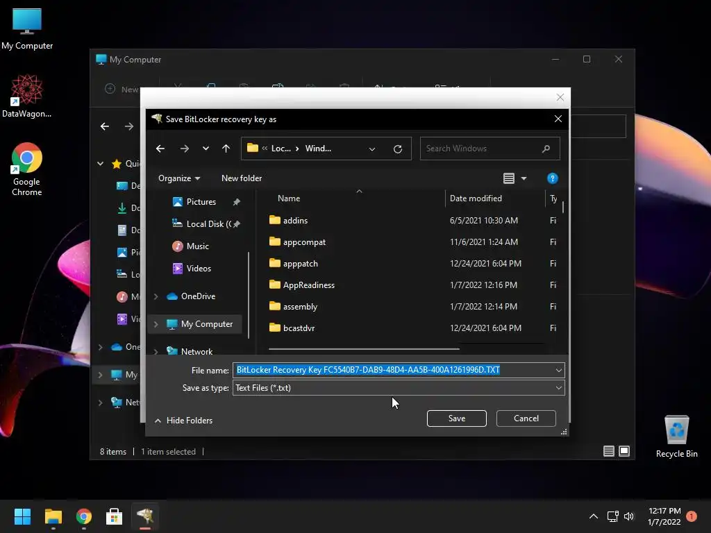Collapse with Hide Folders

point(183,421)
